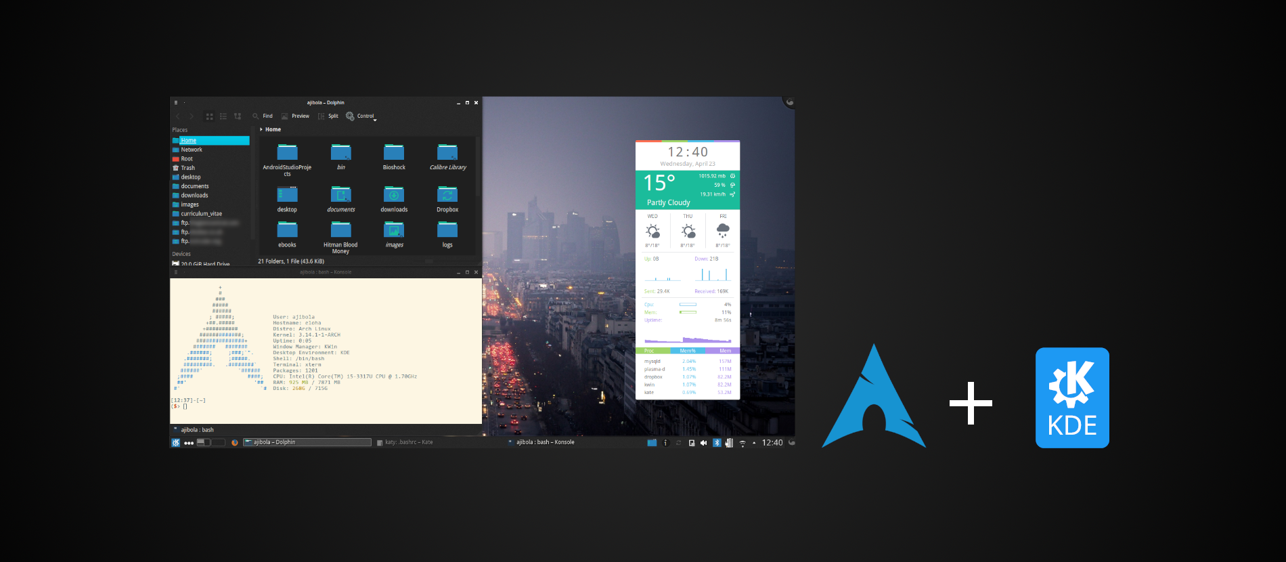1286x562 pixels.
Task: Select Trash in the Places panel
Action: coord(187,168)
